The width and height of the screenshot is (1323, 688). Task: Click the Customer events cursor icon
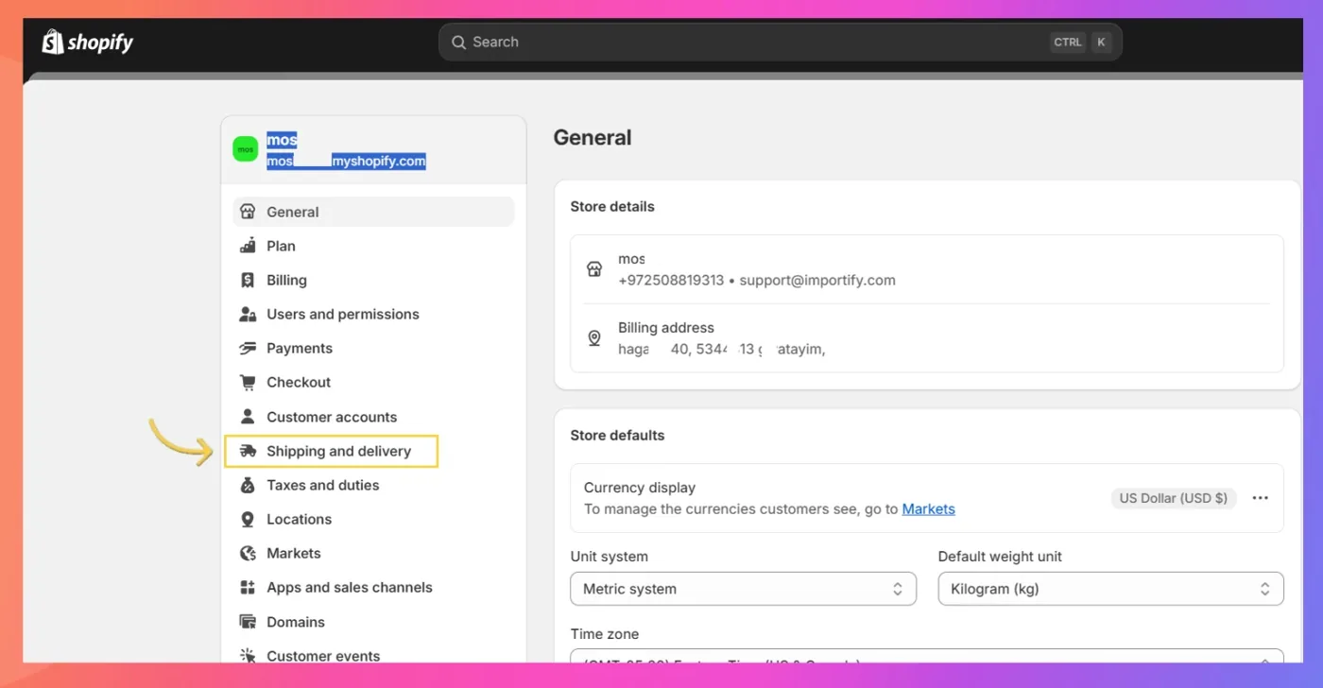coord(248,655)
